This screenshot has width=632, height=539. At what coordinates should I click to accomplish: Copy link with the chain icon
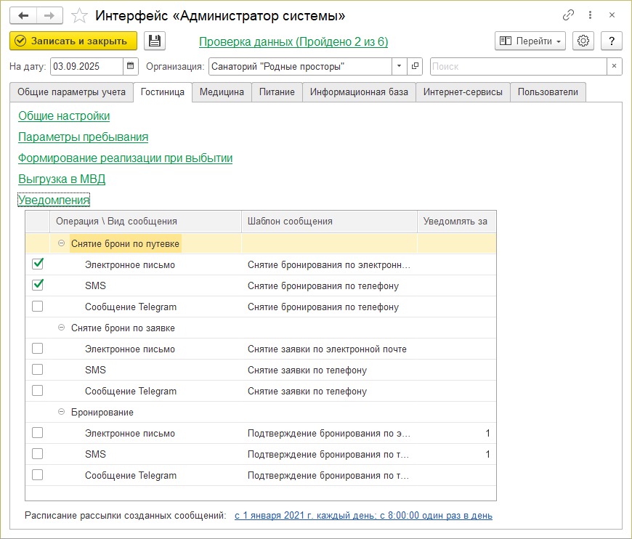(568, 15)
